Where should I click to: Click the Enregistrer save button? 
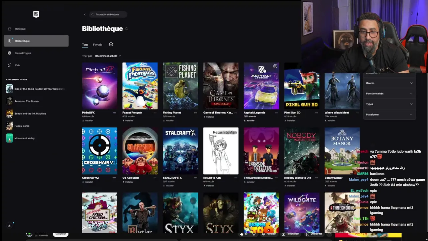314,234
